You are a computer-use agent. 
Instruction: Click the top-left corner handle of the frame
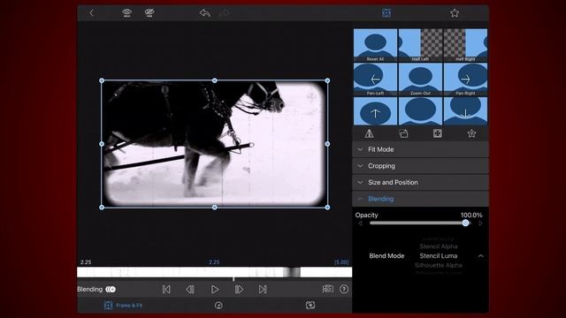102,80
